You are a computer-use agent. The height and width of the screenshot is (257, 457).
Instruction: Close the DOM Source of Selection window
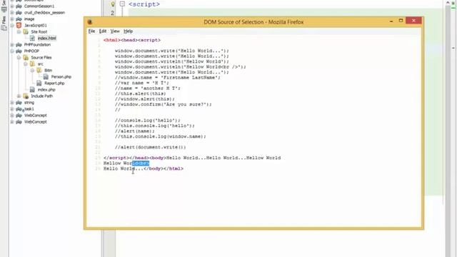[x=413, y=21]
